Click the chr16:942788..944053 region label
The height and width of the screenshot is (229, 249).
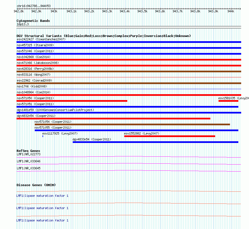pos(34,6)
